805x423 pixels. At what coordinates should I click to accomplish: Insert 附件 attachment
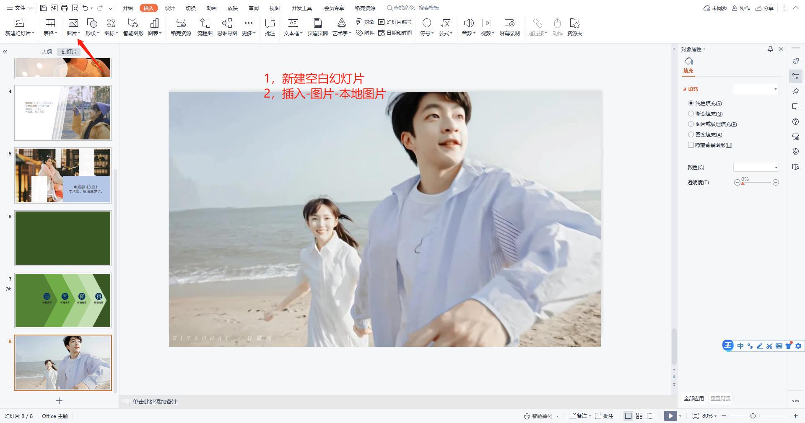365,33
